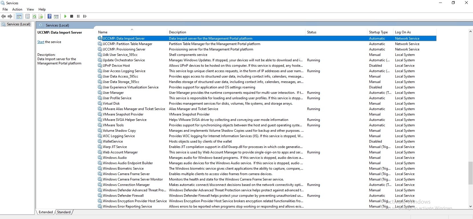Select Windows Encryption Provider Host Service
The height and width of the screenshot is (219, 473).
(x=135, y=201)
